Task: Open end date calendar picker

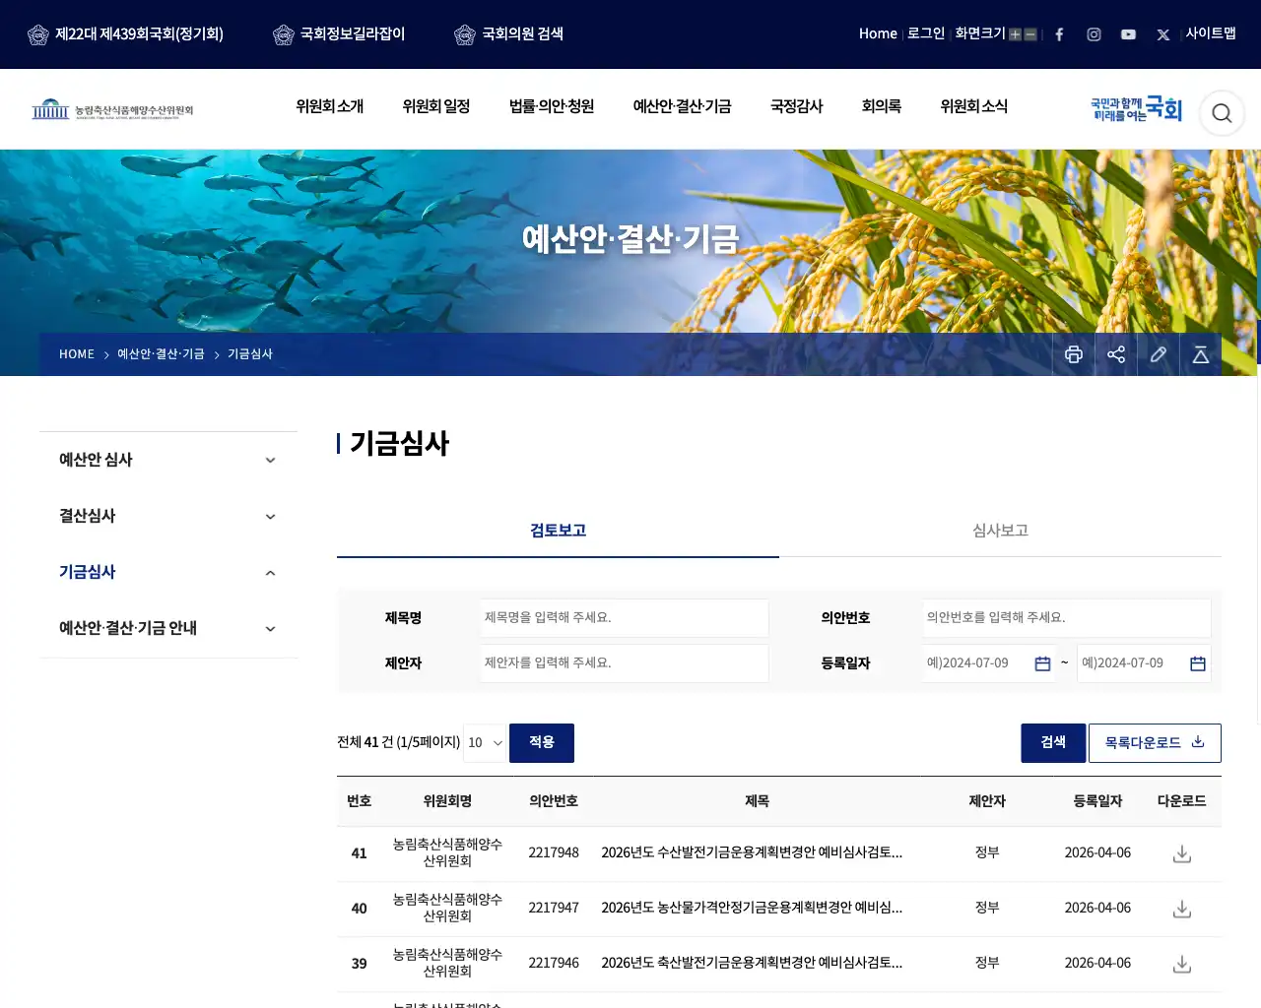Action: point(1198,663)
